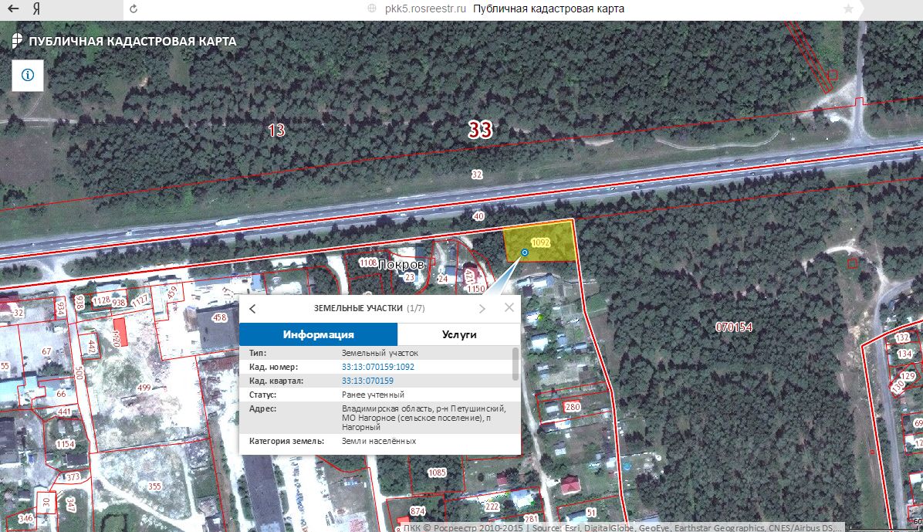Click parcel label 874 on map

pos(418,511)
